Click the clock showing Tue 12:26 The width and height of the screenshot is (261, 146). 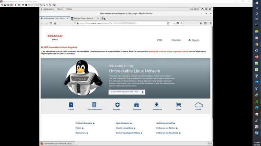click(x=194, y=9)
